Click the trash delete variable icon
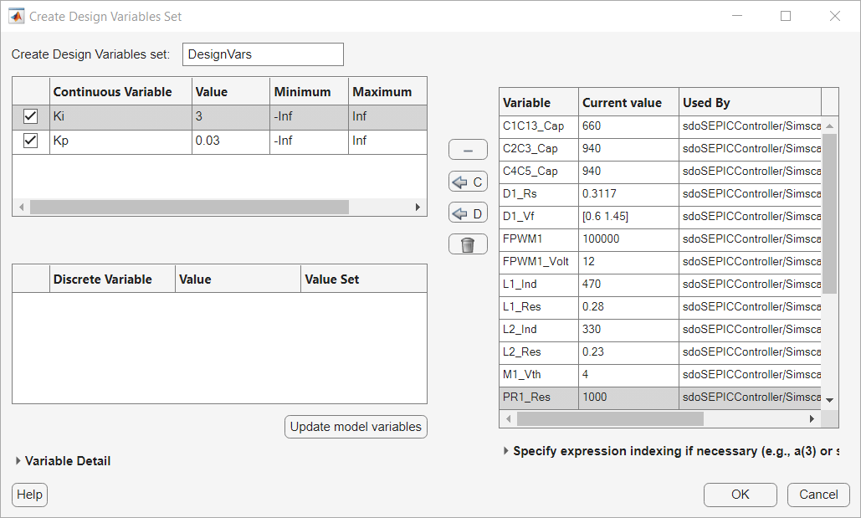This screenshot has height=518, width=861. [x=468, y=244]
